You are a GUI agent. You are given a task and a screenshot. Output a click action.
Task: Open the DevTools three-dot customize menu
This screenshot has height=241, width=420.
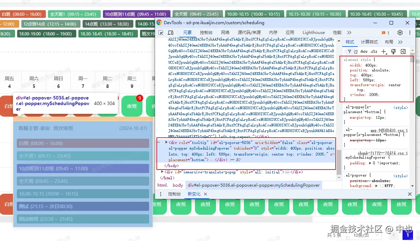[409, 33]
